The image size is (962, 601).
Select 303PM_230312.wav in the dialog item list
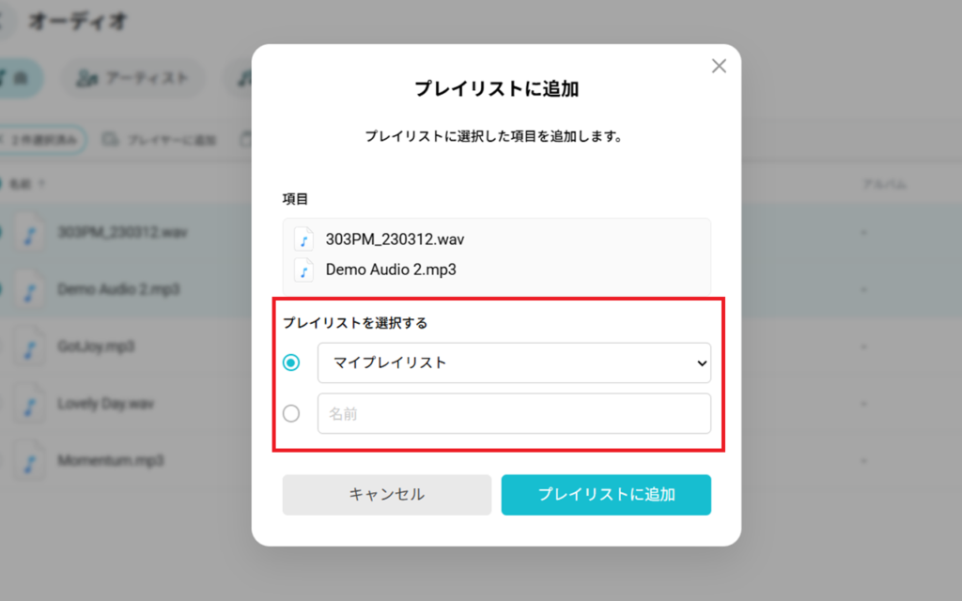pos(395,239)
